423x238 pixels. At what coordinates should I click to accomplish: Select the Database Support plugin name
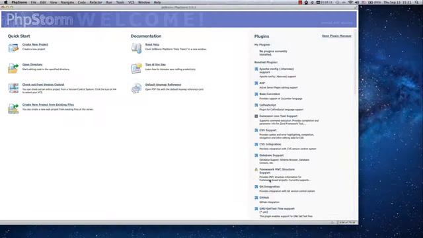[x=272, y=155]
